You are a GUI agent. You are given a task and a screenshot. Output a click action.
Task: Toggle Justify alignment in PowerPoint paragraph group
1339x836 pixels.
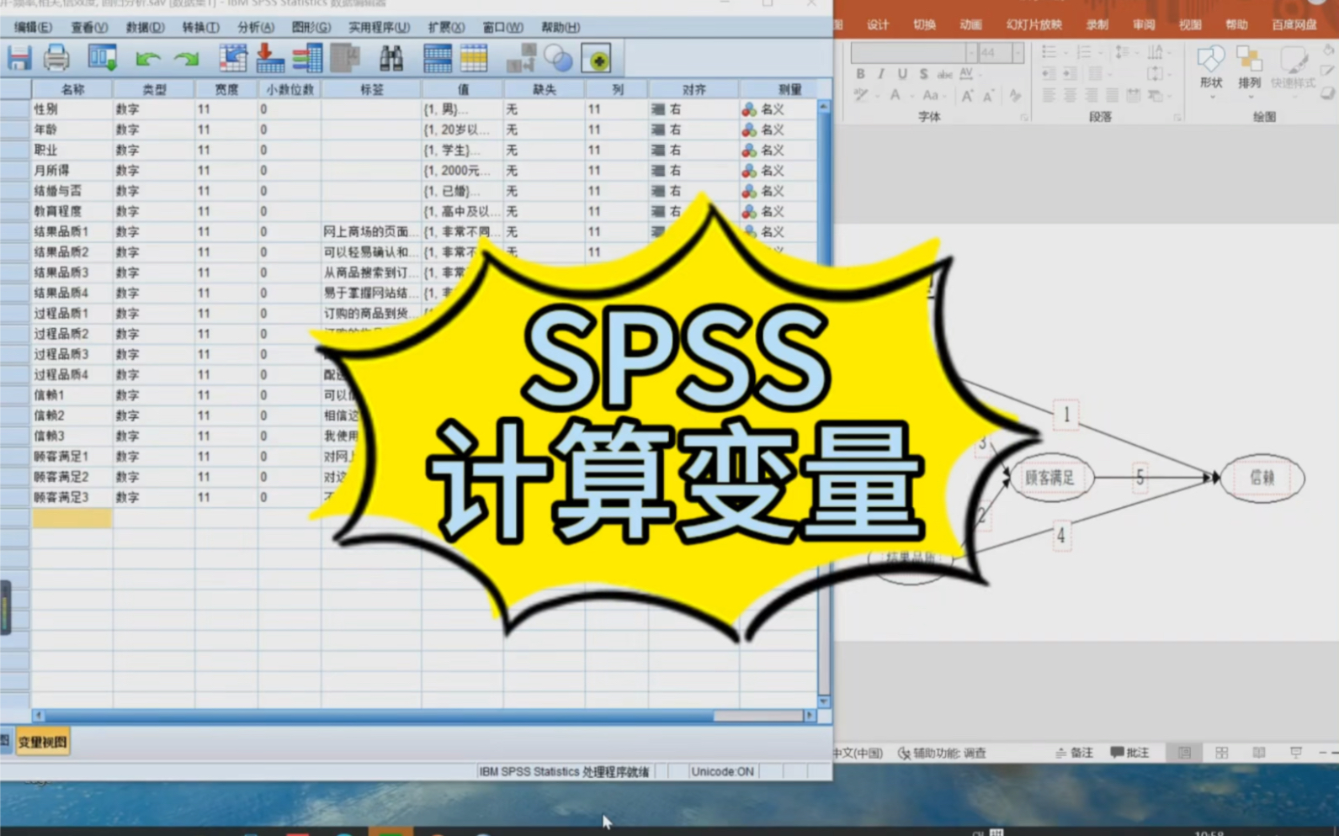pos(1113,96)
